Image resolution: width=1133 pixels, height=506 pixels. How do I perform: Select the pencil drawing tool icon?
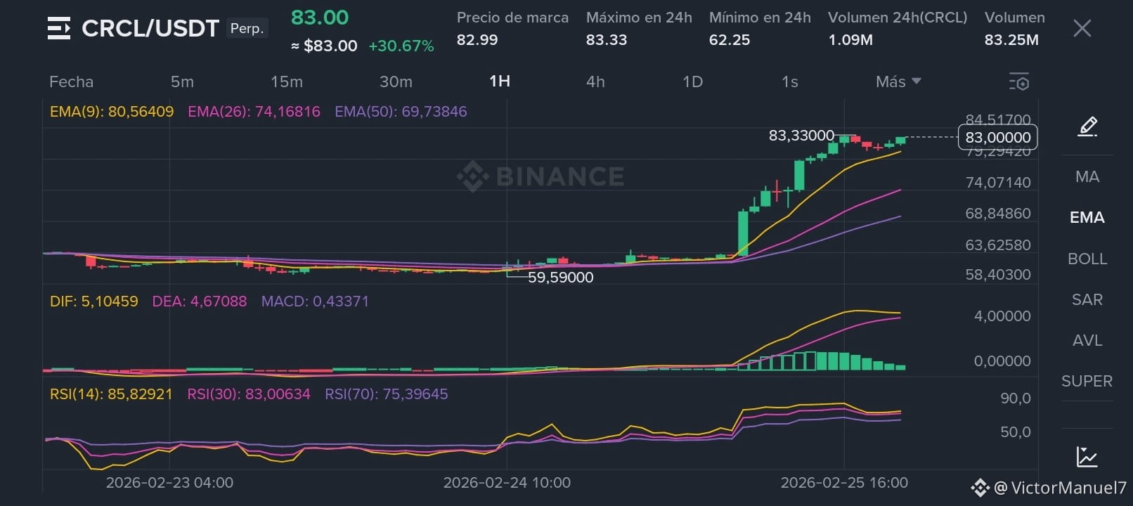[x=1087, y=126]
